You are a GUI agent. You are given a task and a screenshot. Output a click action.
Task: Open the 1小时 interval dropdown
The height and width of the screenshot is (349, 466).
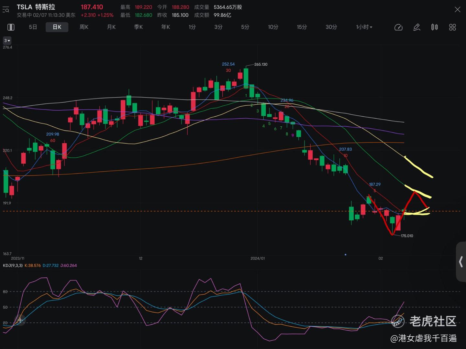pos(364,27)
